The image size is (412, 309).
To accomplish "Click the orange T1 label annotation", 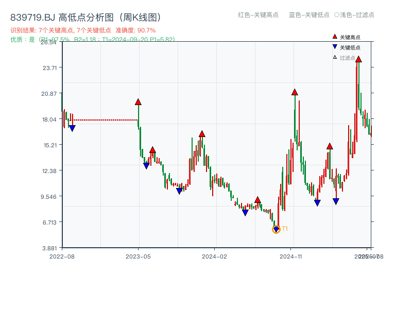I will 284,228.
